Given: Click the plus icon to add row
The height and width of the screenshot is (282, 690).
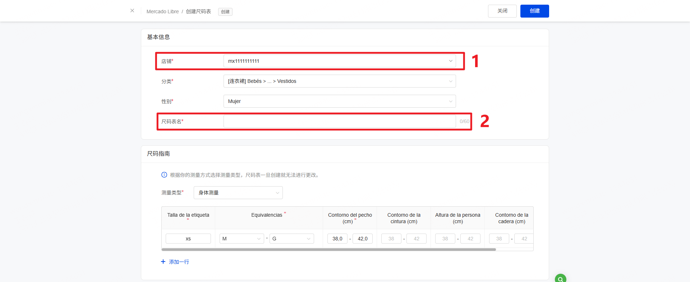Looking at the screenshot, I should coord(163,262).
